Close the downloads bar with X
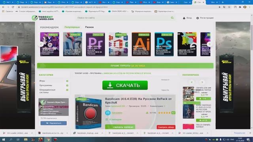The image size is (253, 142). (x=250, y=133)
